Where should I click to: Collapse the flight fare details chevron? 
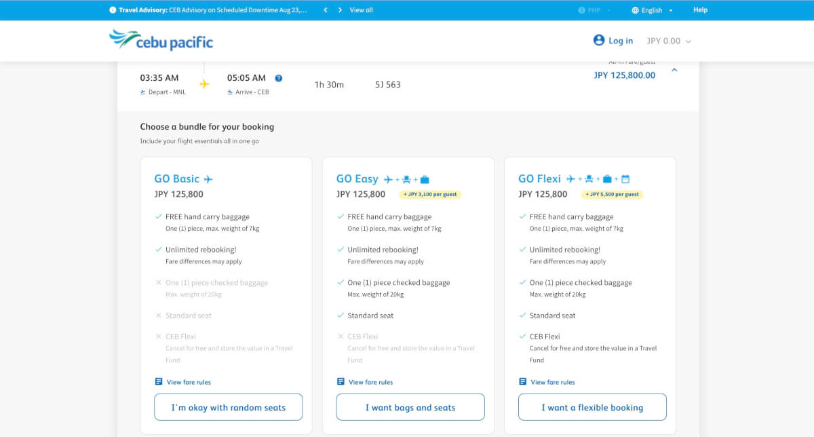point(674,70)
